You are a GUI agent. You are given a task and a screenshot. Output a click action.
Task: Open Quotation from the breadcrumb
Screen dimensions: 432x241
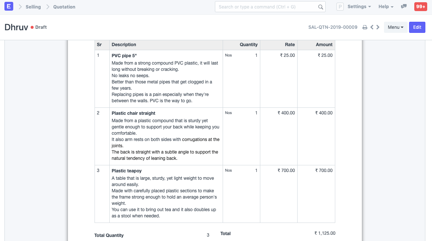pyautogui.click(x=64, y=7)
